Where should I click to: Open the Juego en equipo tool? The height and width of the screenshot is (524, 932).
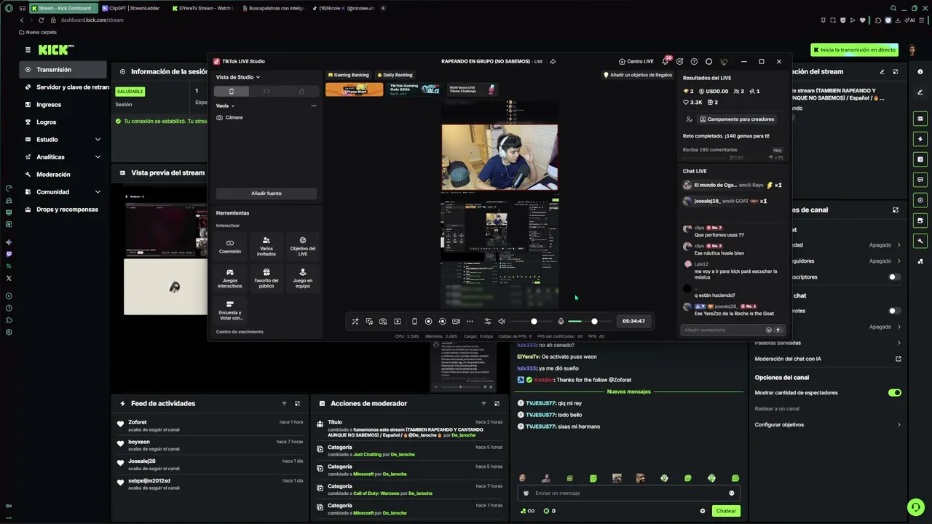click(x=303, y=279)
